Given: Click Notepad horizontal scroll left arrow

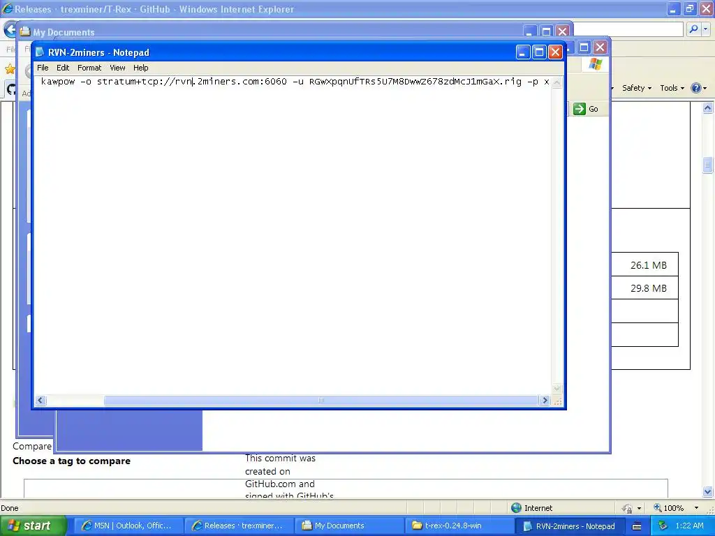Looking at the screenshot, I should [40, 400].
